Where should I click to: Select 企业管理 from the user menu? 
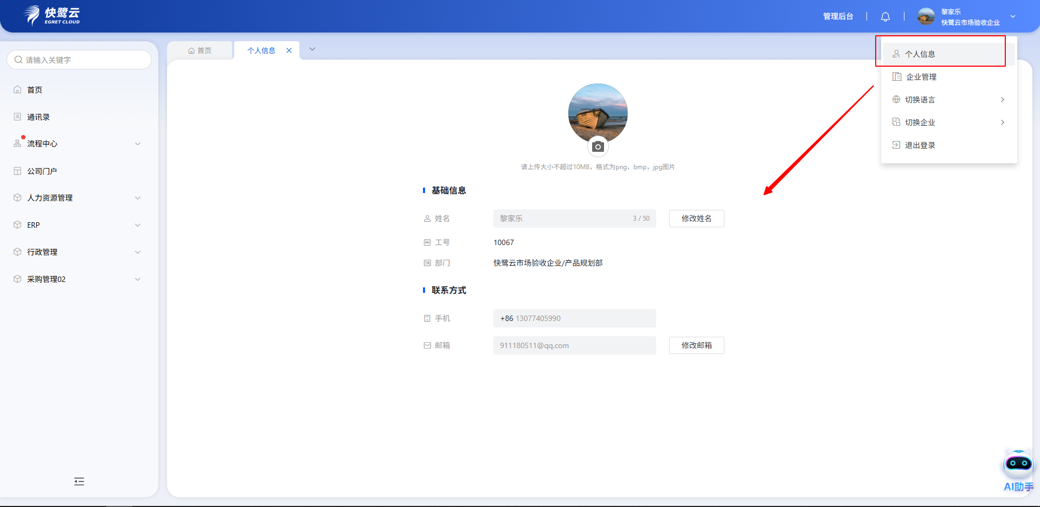click(x=921, y=77)
